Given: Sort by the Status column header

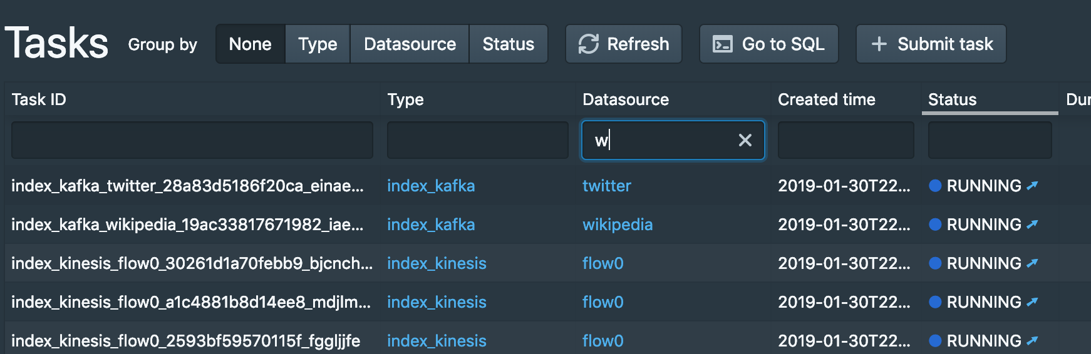Looking at the screenshot, I should click(990, 99).
